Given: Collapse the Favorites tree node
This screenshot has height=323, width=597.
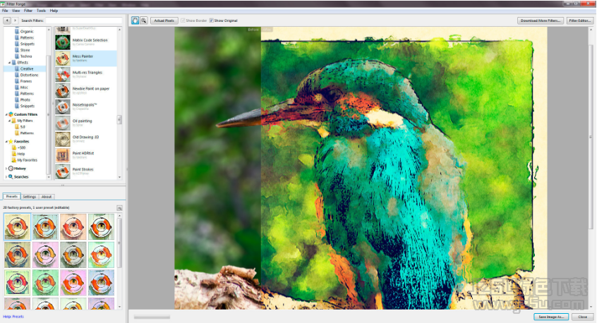Looking at the screenshot, I should [x=6, y=141].
